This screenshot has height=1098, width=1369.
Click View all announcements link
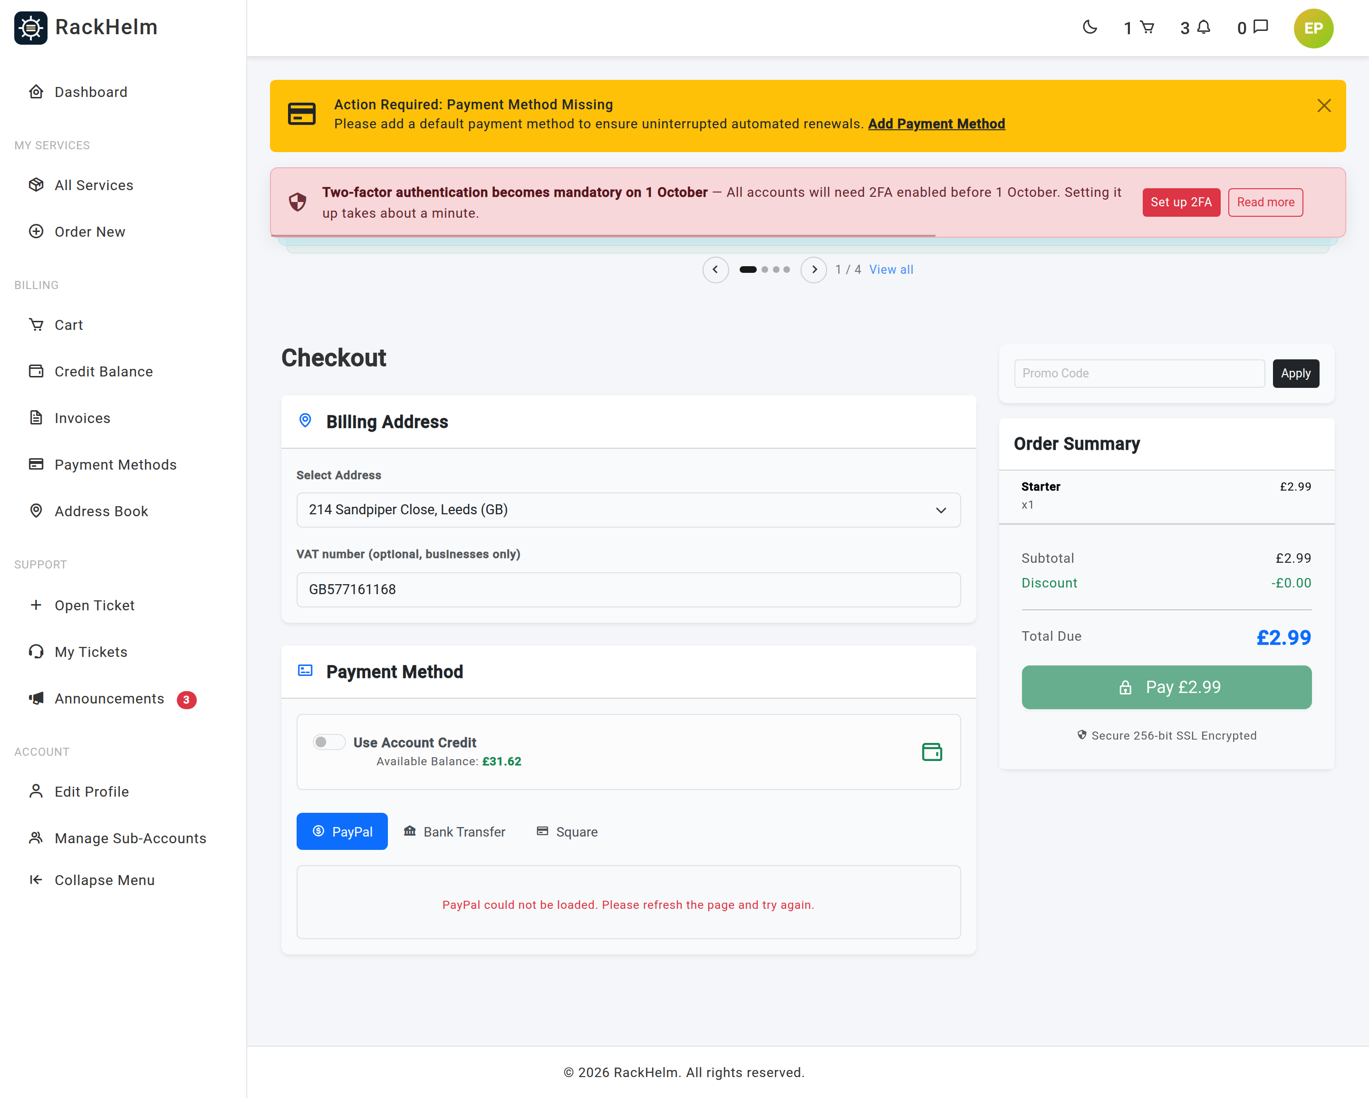[891, 269]
